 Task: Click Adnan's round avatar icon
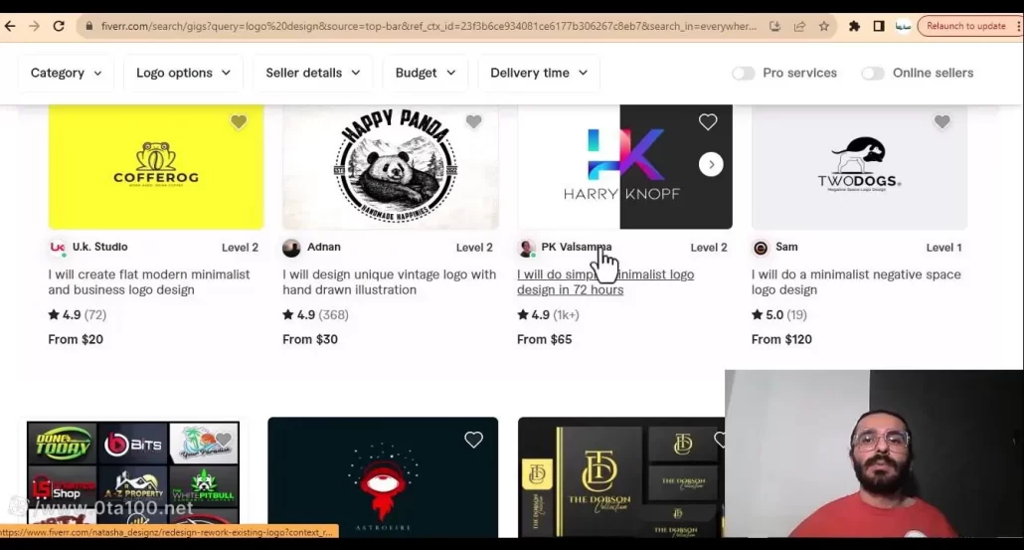pyautogui.click(x=291, y=248)
